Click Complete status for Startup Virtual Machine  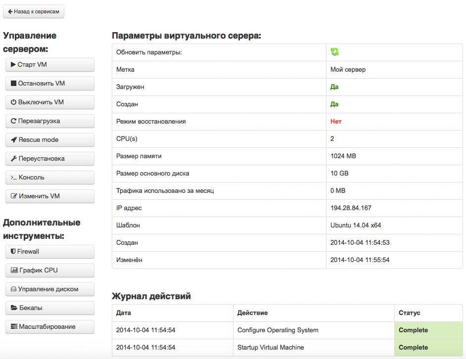[413, 348]
